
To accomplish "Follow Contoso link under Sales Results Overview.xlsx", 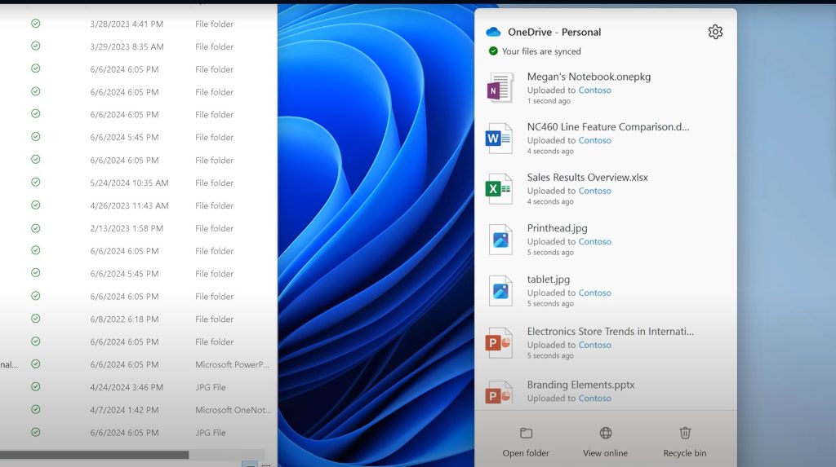I will (594, 191).
